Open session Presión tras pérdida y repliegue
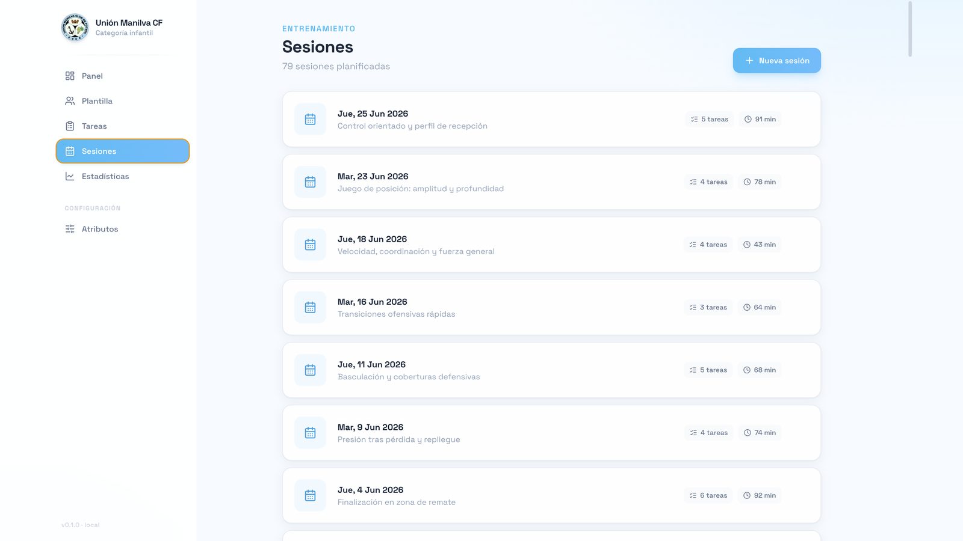Viewport: 963px width, 541px height. point(551,433)
